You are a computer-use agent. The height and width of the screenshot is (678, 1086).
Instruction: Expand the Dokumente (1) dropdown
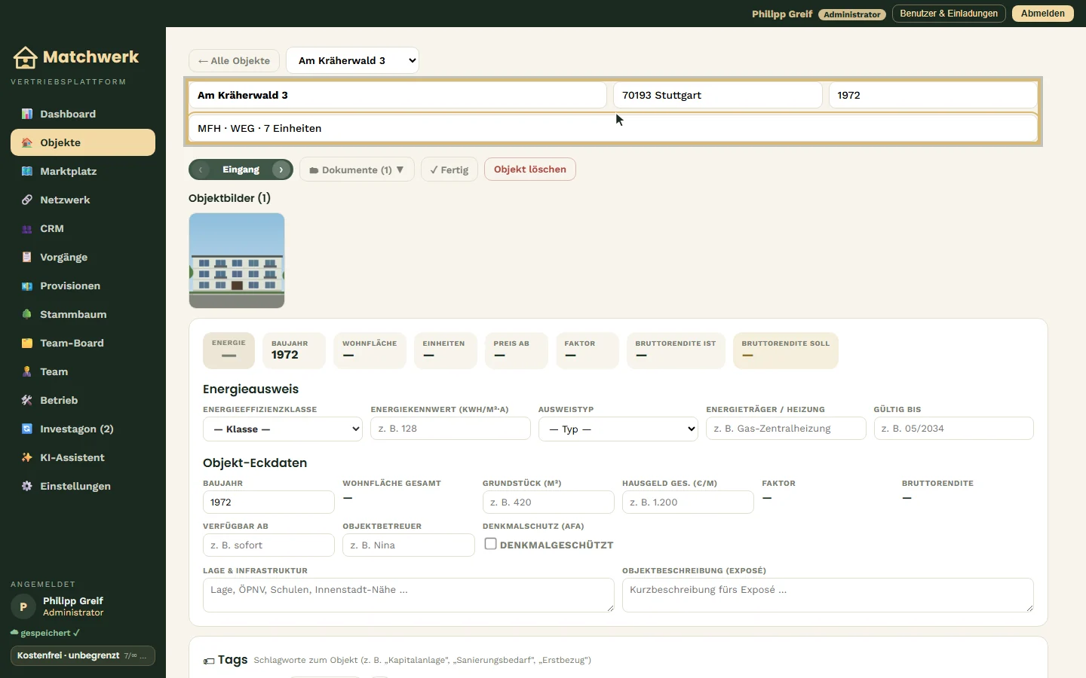click(x=357, y=169)
